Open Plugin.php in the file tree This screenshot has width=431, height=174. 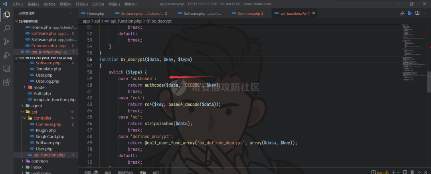[46, 130]
